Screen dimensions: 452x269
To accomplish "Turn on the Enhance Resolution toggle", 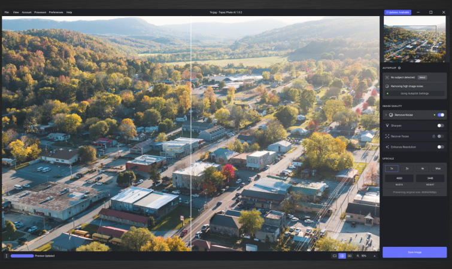I will click(441, 147).
